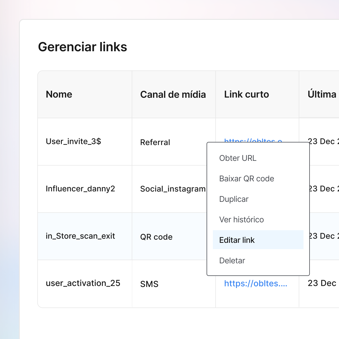Click the 'Canal de mídia' column header
The width and height of the screenshot is (339, 339).
point(173,94)
